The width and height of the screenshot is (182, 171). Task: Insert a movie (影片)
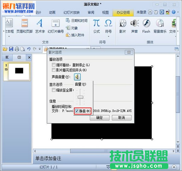pos(123,26)
